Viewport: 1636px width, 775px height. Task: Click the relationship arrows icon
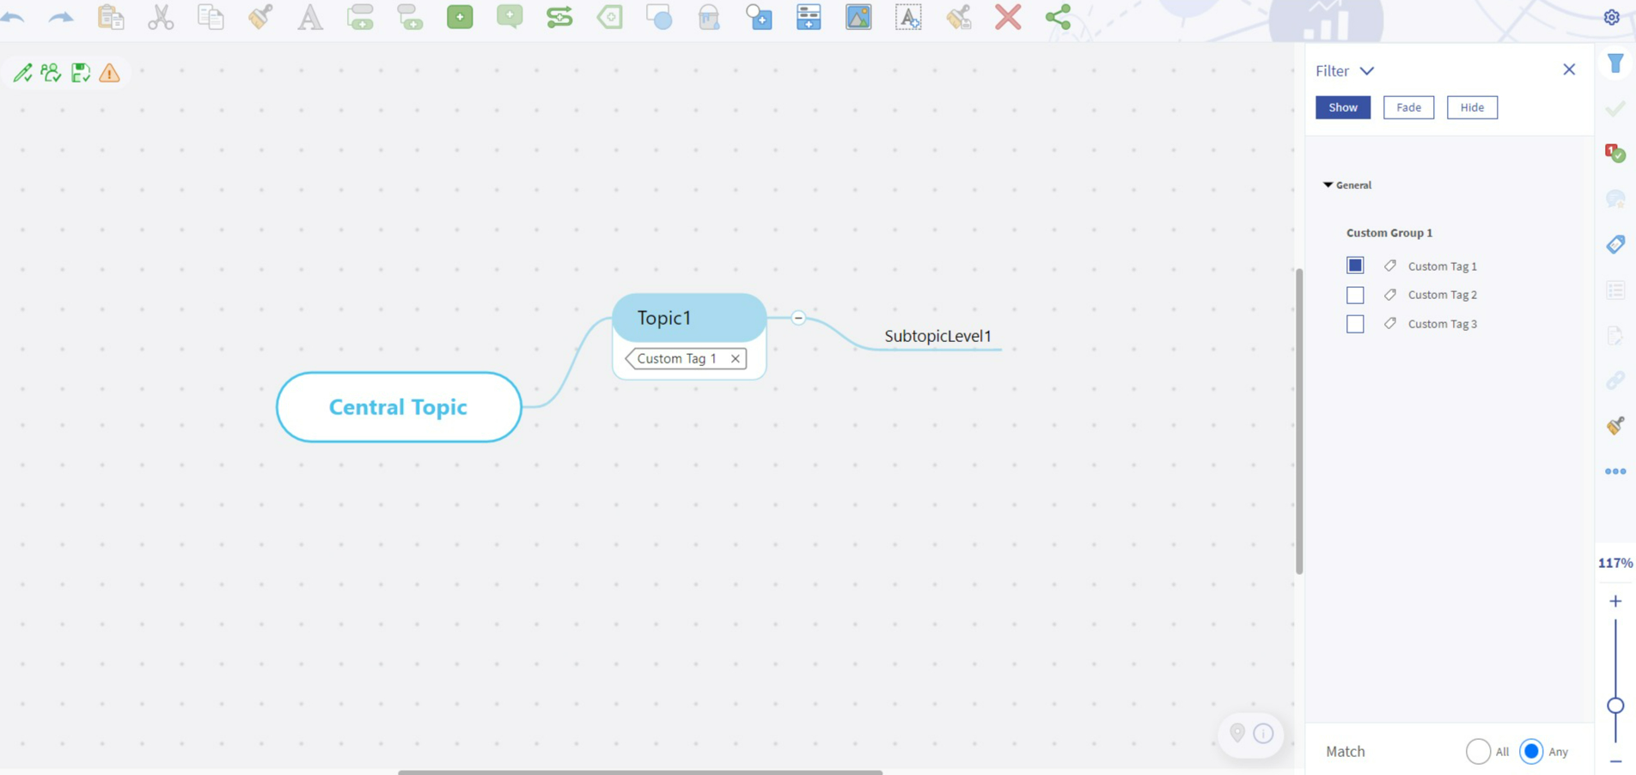click(559, 17)
